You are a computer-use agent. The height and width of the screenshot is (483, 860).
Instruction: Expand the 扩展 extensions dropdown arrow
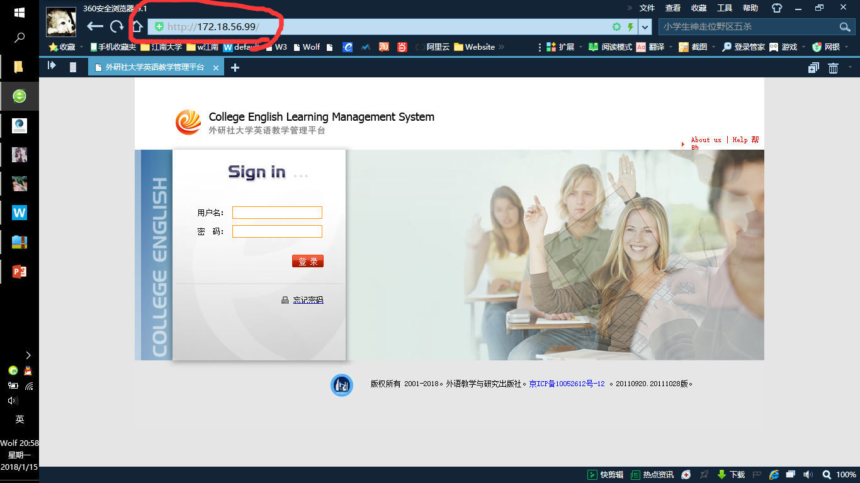pos(580,47)
